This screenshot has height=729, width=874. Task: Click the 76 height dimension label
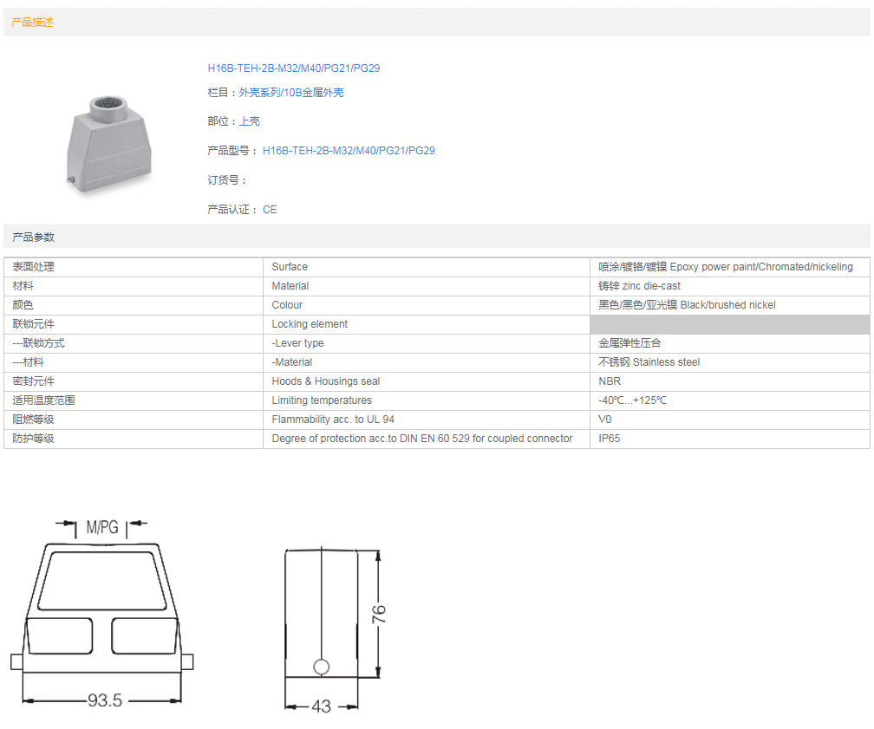point(378,614)
